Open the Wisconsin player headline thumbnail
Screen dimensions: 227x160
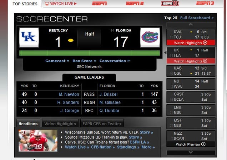point(38,140)
